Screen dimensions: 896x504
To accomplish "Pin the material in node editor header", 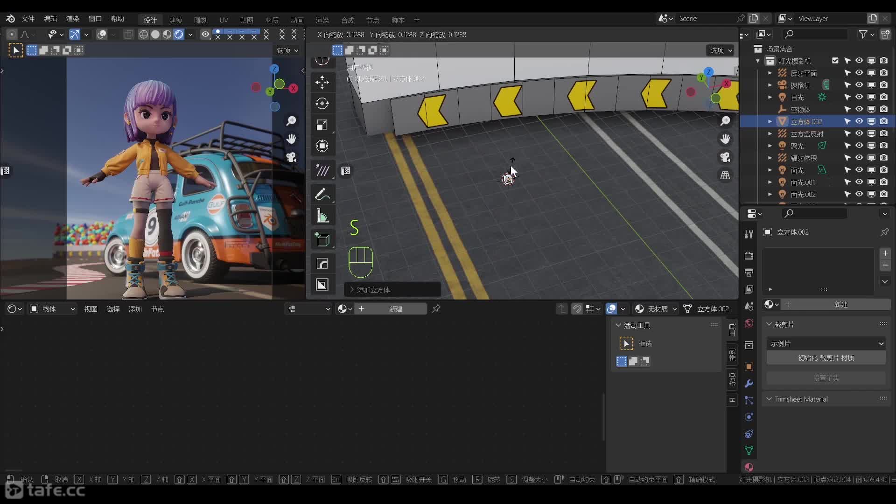I will coord(436,309).
